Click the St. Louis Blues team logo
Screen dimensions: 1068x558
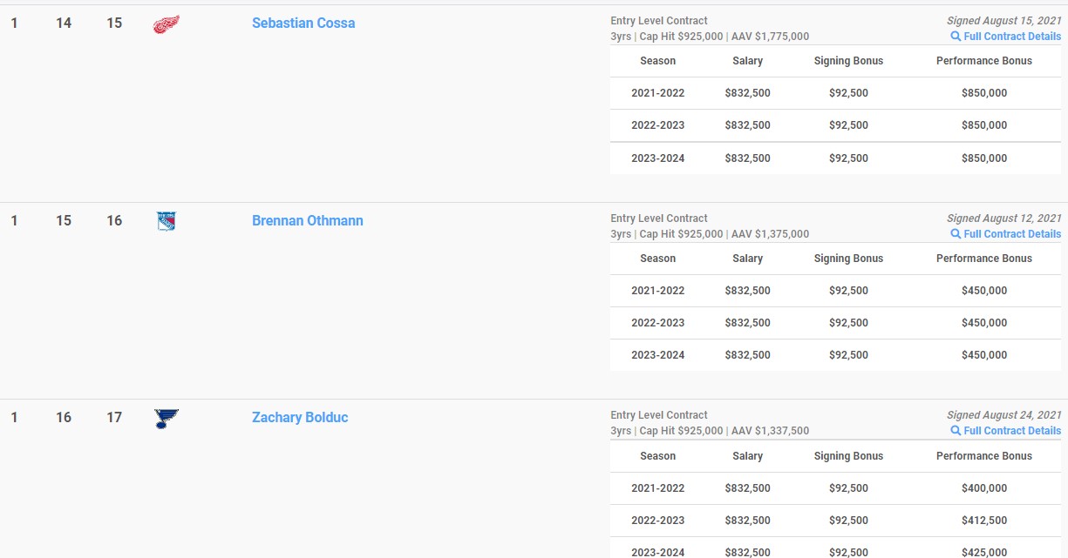pyautogui.click(x=166, y=419)
